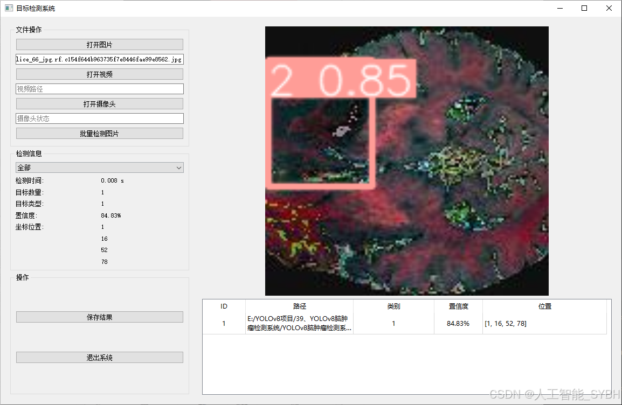
Task: Minimize the 目标检测系统 window
Action: [560, 8]
